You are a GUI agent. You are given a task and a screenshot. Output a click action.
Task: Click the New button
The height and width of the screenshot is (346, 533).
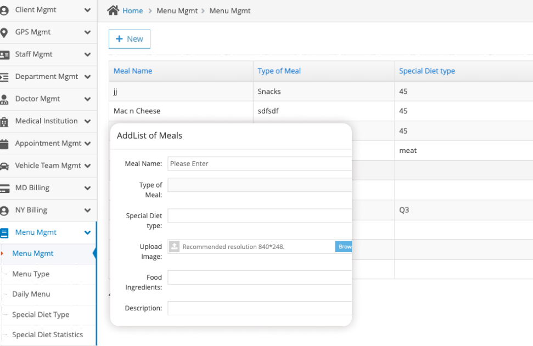point(130,39)
